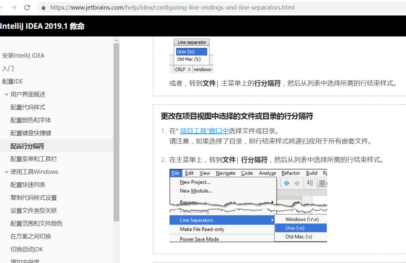Click the browser address bar URL
The width and height of the screenshot is (406, 263).
(172, 7)
